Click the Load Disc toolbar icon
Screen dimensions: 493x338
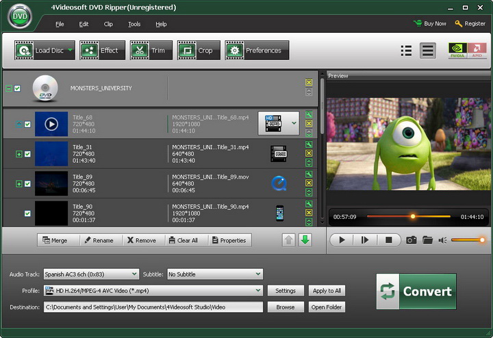[x=25, y=51]
